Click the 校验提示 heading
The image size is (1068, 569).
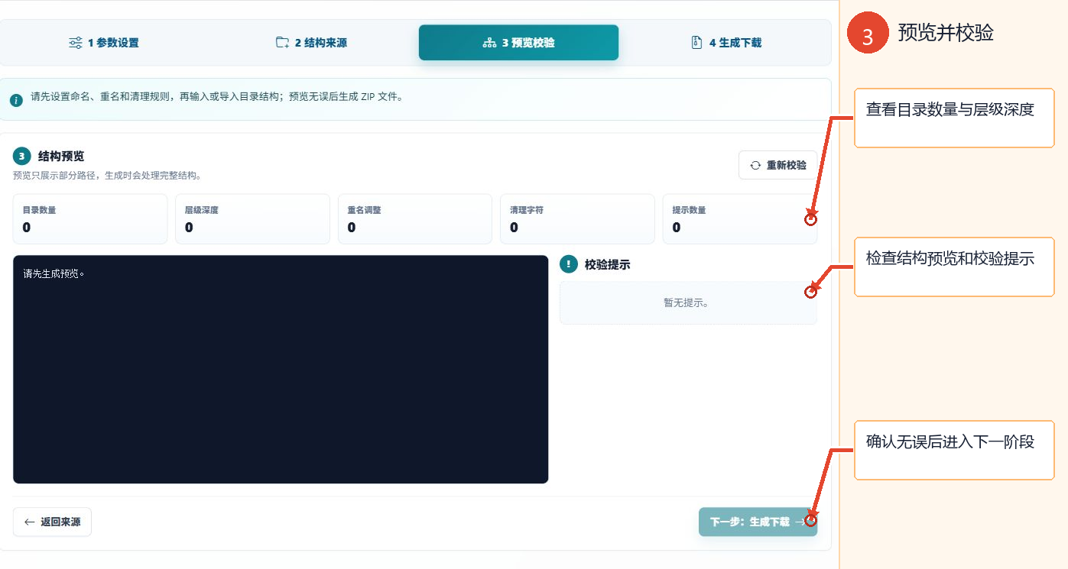[607, 264]
